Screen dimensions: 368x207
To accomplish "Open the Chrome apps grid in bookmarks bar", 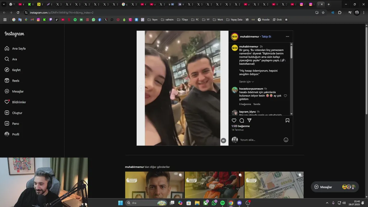I will pos(5,20).
